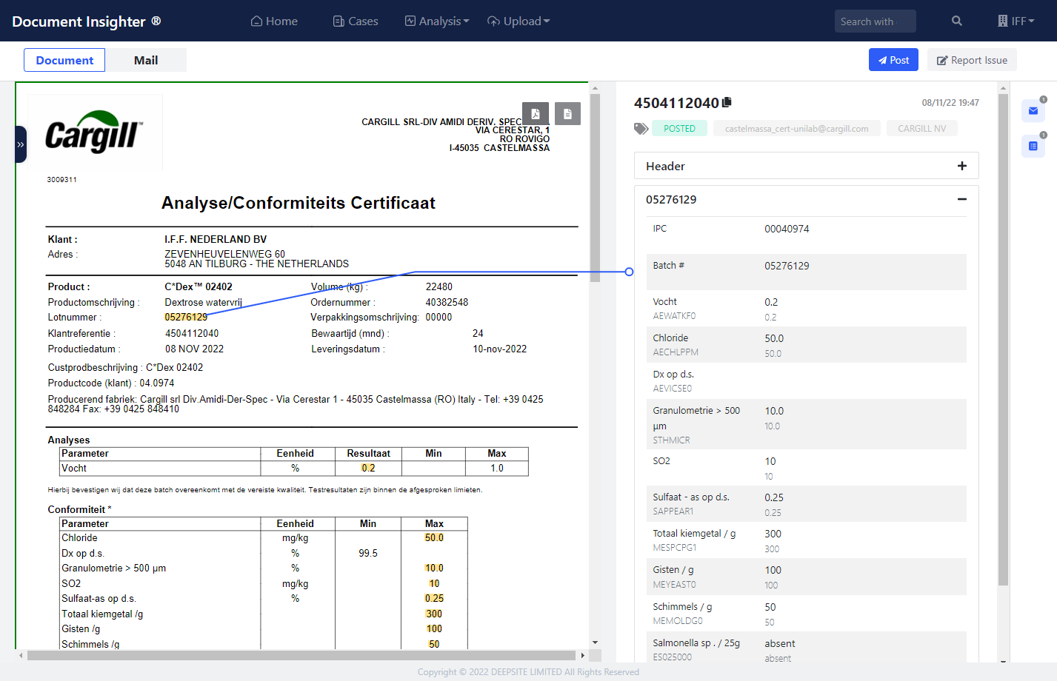Switch to the Mail tab
1057x681 pixels.
click(146, 60)
